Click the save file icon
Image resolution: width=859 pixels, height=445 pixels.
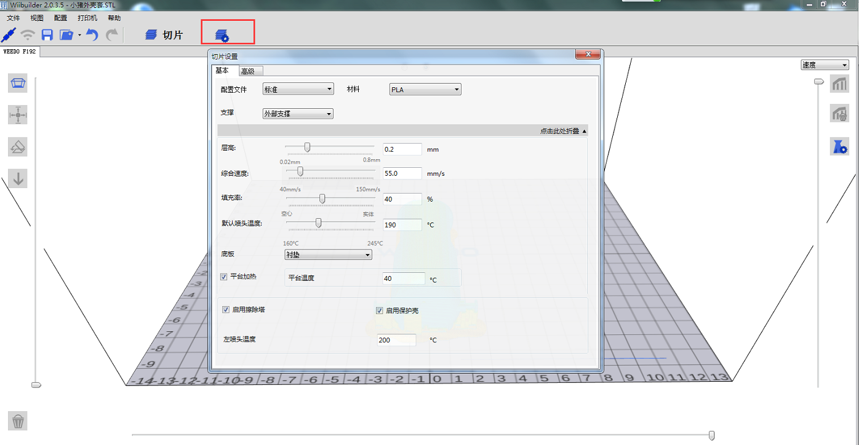point(47,34)
